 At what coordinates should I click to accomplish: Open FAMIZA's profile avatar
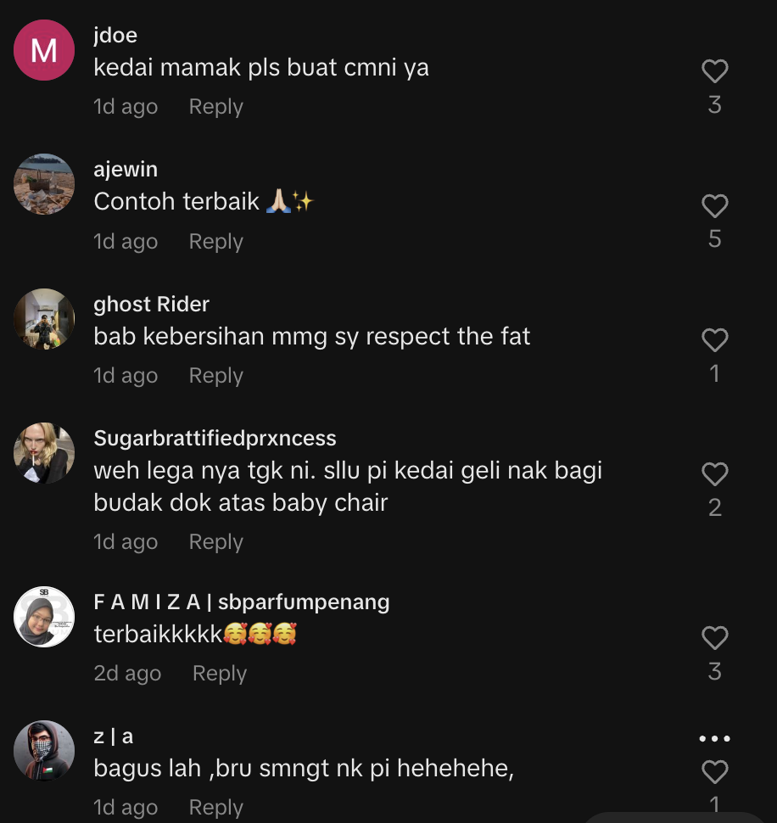44,617
